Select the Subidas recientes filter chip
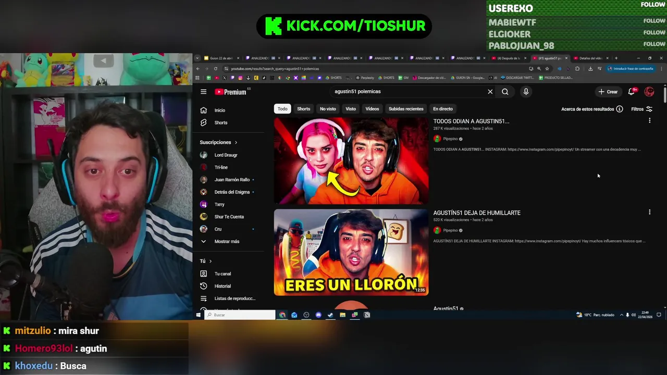 point(406,109)
